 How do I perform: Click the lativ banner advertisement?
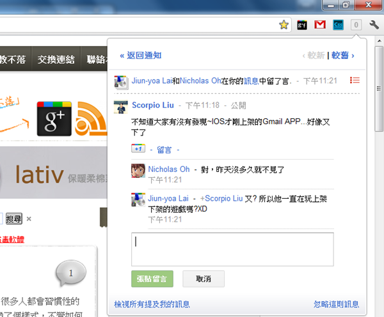54,173
